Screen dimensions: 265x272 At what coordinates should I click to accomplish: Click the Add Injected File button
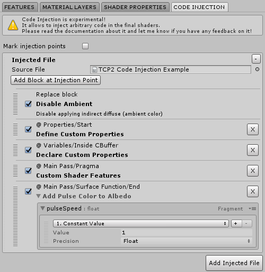click(234, 263)
